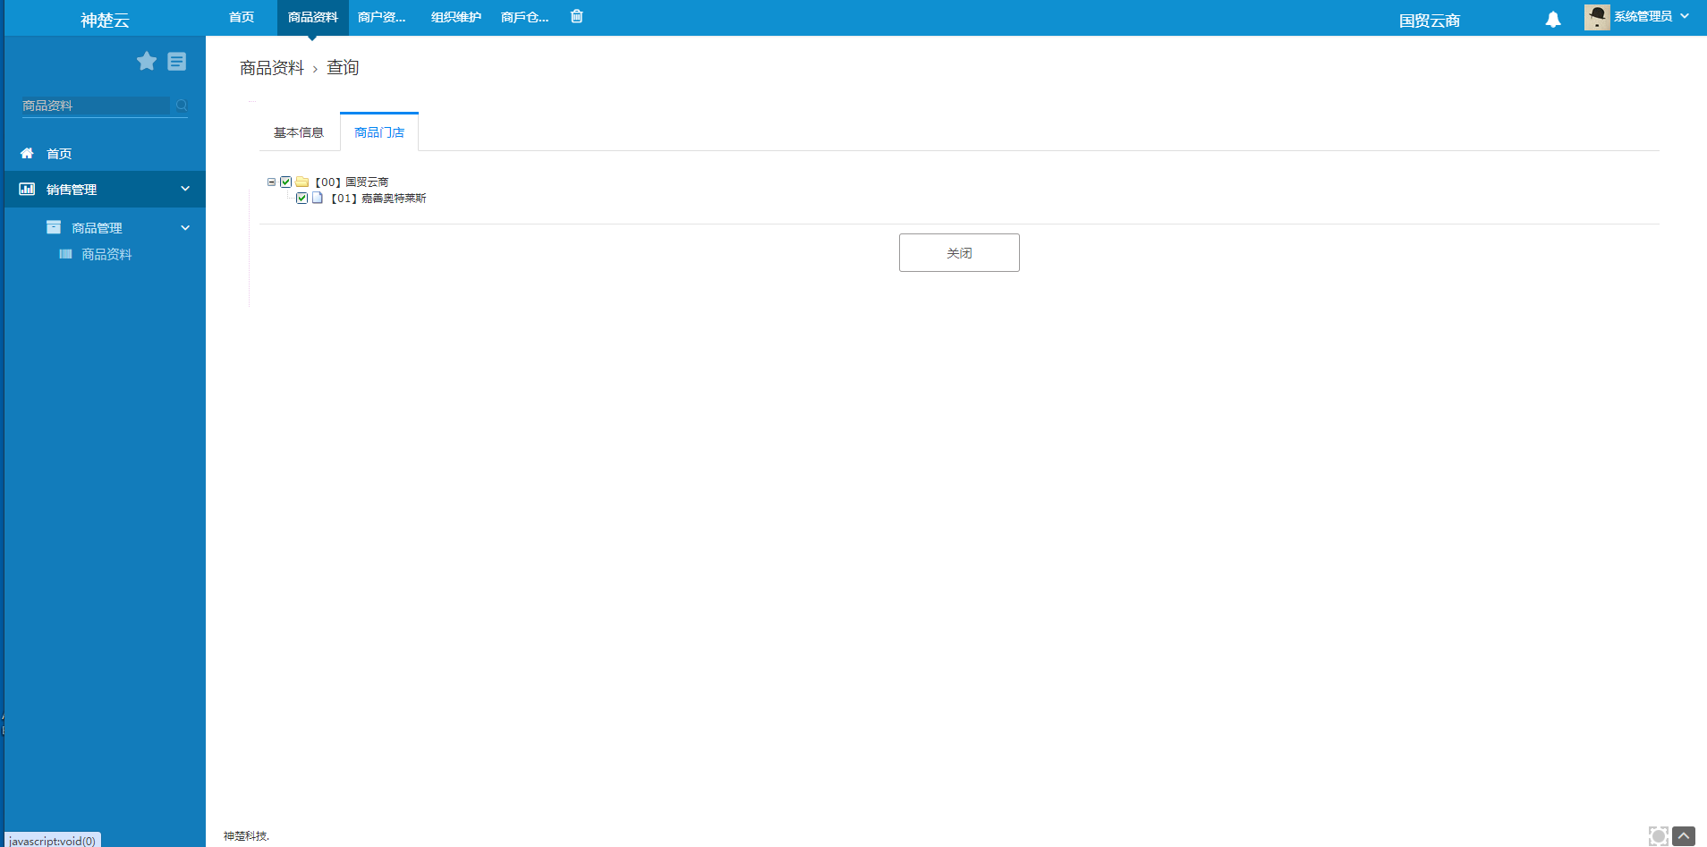This screenshot has height=847, width=1707.
Task: Open 销售管理 sidebar menu
Action: 105,189
